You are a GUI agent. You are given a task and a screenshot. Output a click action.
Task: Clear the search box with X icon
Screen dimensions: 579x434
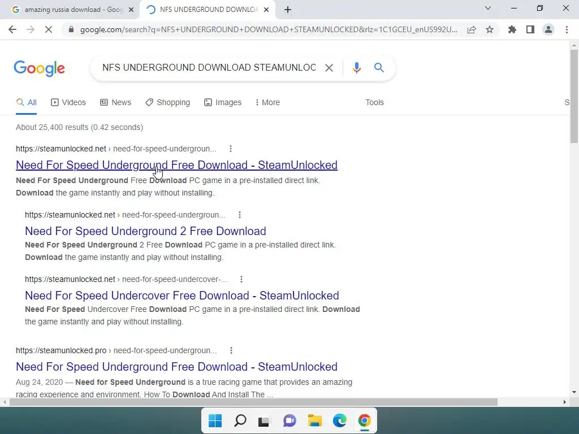[329, 68]
